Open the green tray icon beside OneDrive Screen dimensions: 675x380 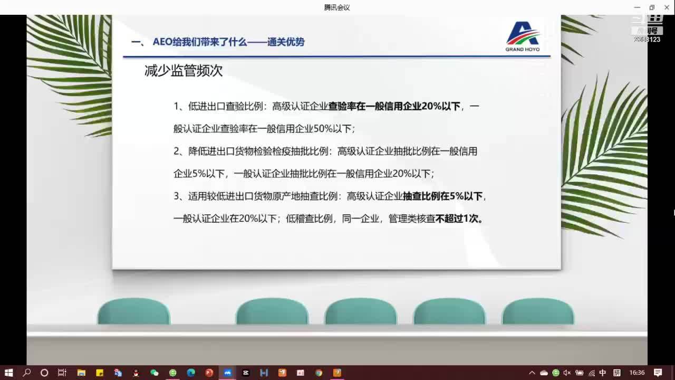555,373
